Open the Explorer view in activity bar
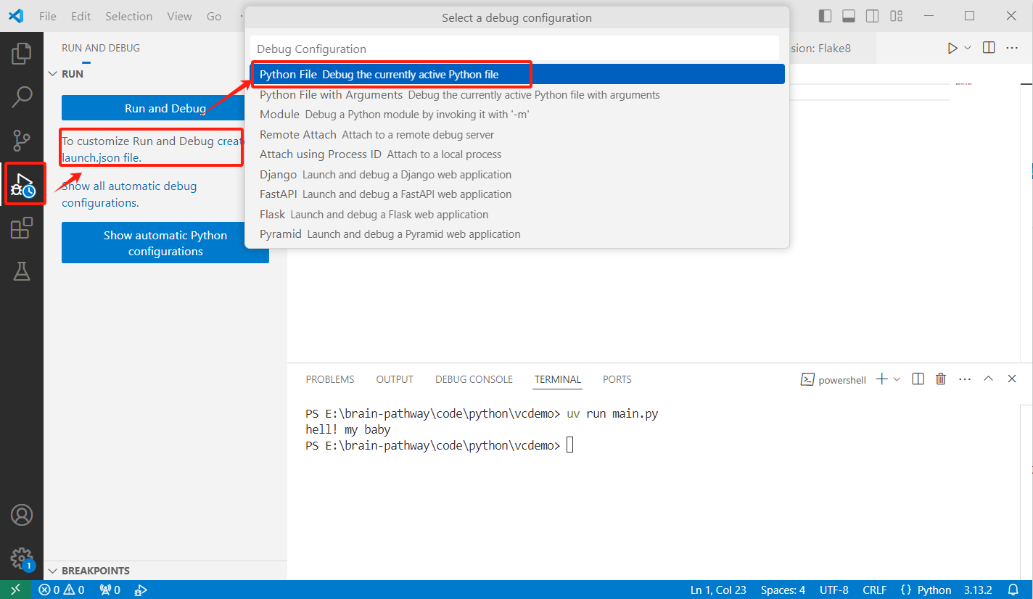The width and height of the screenshot is (1033, 599). coord(22,53)
